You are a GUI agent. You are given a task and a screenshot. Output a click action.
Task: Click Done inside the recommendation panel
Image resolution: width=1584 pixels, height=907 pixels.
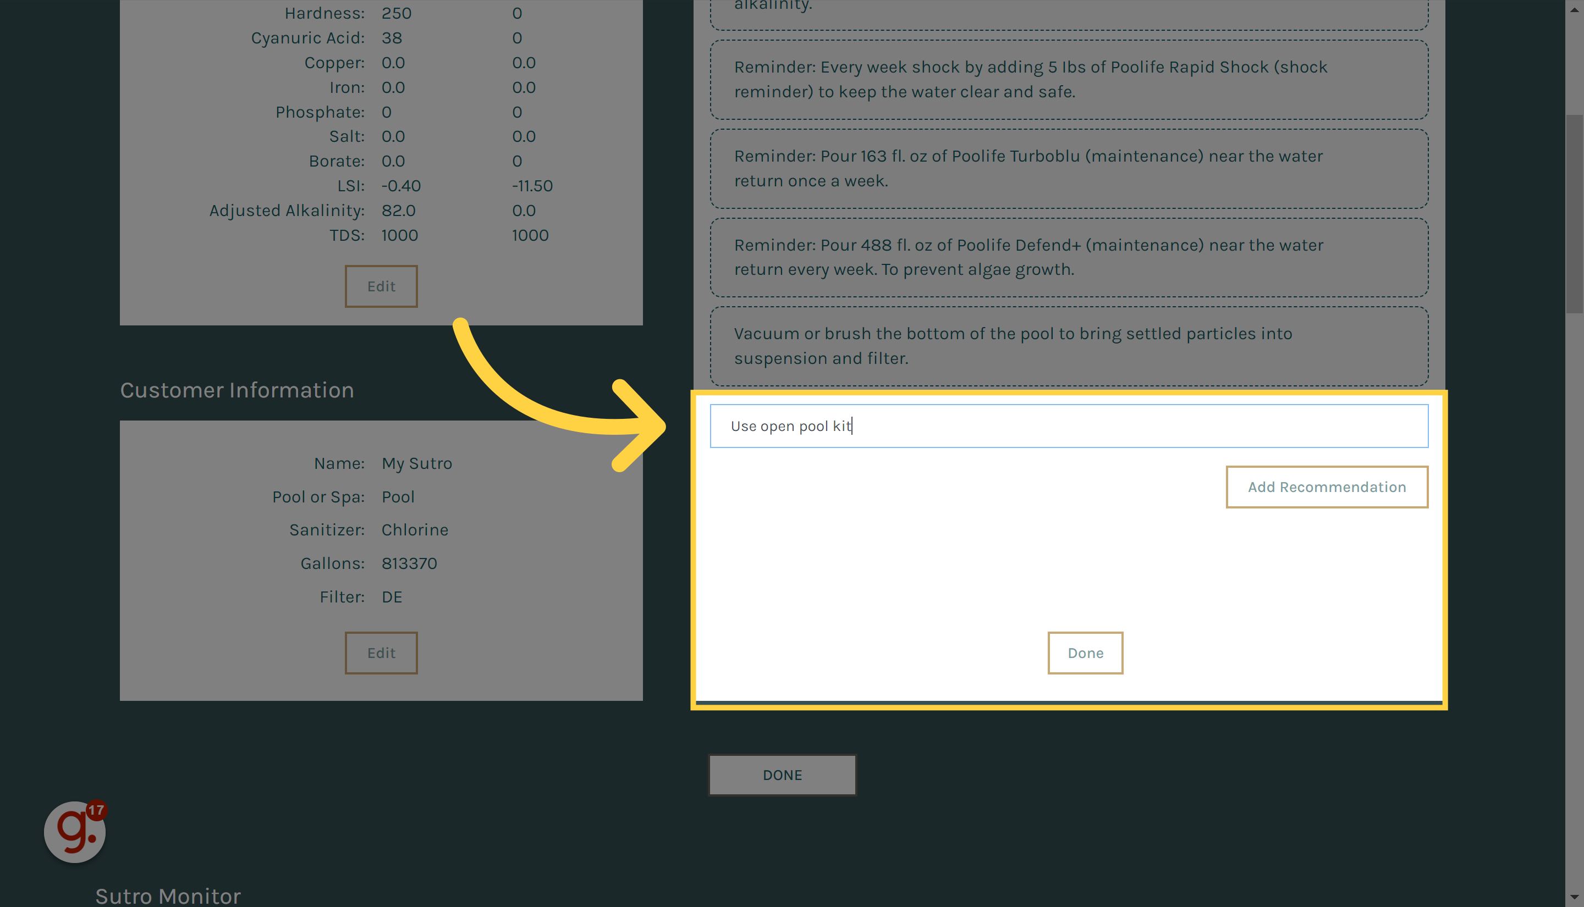click(x=1085, y=652)
